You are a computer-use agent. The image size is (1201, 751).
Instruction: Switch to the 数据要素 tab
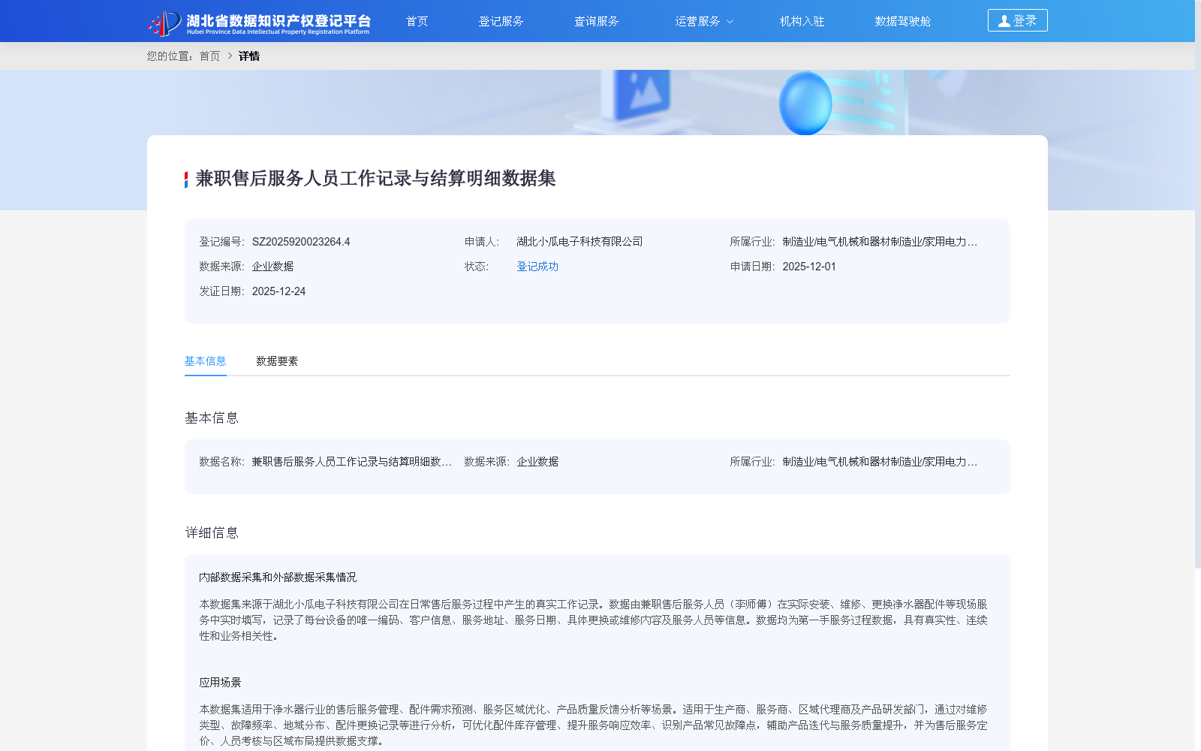(x=277, y=361)
